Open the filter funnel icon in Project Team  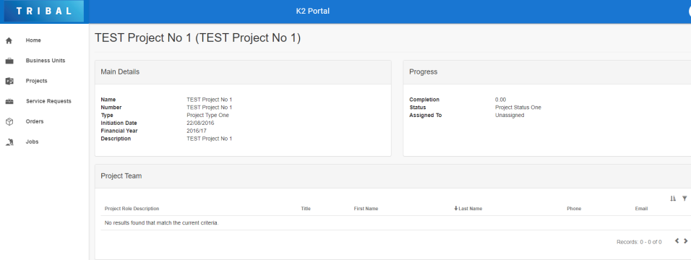(684, 199)
